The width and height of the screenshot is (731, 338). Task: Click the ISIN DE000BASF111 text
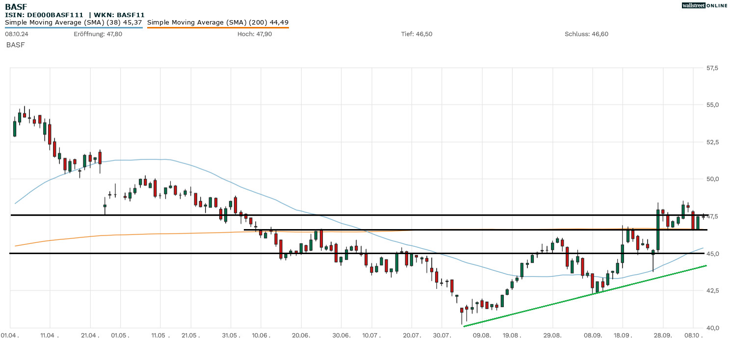[44, 15]
